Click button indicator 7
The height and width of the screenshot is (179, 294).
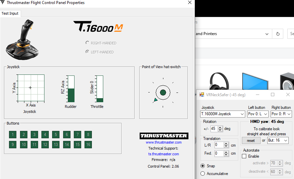pos(78,134)
